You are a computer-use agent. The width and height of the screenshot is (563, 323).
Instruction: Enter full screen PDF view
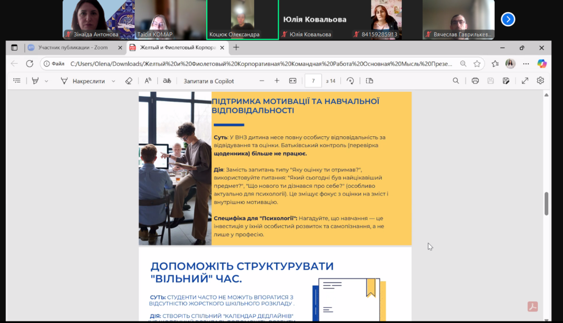click(525, 81)
